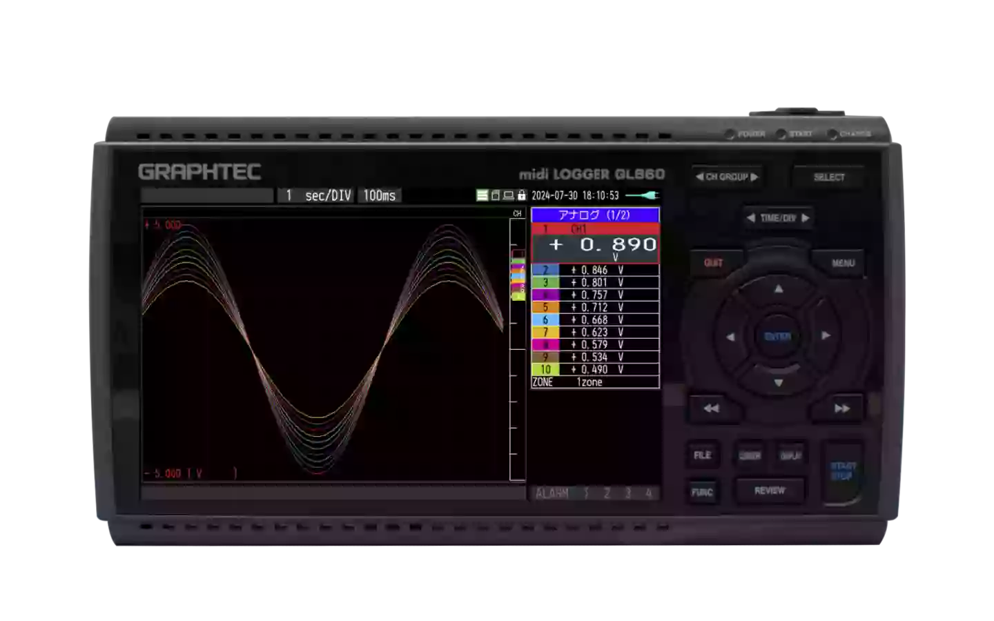Increase TIME/DIV with its right arrow
The width and height of the screenshot is (994, 621).
805,218
